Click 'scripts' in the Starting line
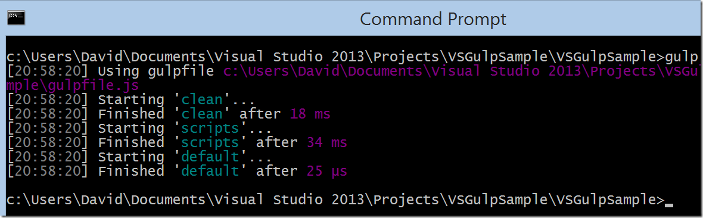The width and height of the screenshot is (703, 218). pos(210,128)
